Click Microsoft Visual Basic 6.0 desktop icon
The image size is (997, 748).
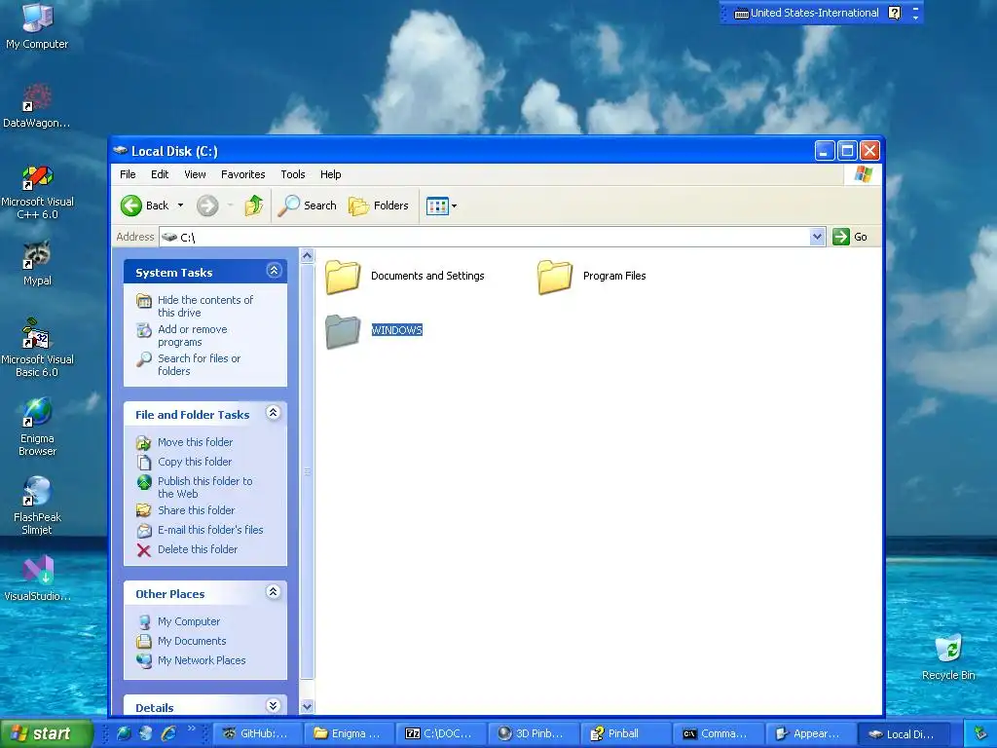37,349
